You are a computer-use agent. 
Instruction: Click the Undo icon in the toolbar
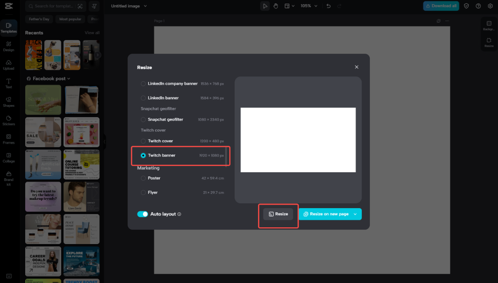pyautogui.click(x=328, y=6)
